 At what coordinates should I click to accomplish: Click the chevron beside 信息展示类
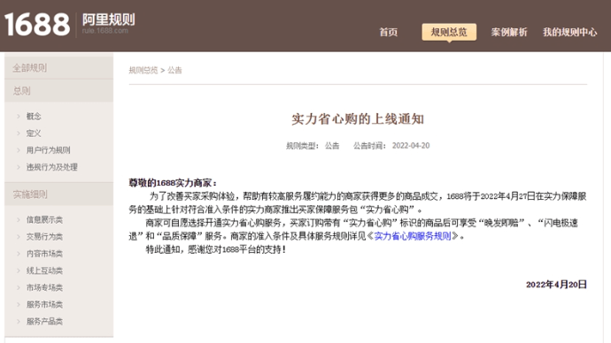(x=19, y=219)
